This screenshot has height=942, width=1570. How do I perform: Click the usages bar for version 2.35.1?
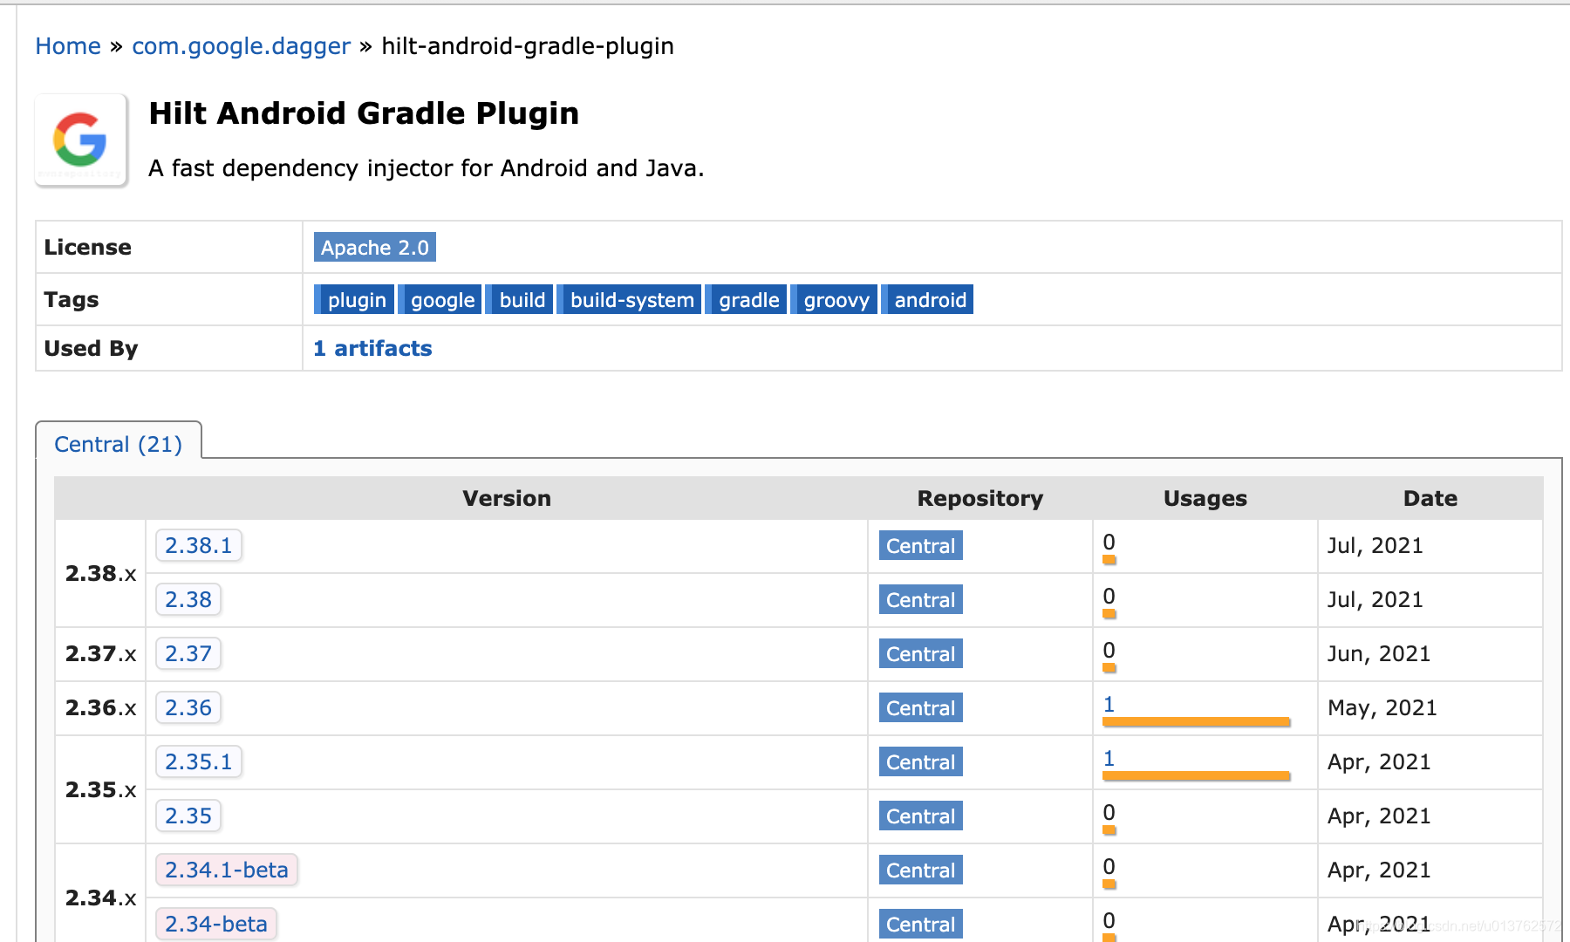tap(1196, 775)
